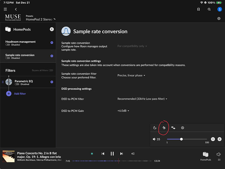Click the Filters section heading
The height and width of the screenshot is (169, 225).
coord(10,71)
